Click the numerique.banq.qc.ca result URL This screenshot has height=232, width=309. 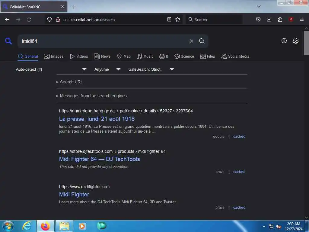coord(126,111)
